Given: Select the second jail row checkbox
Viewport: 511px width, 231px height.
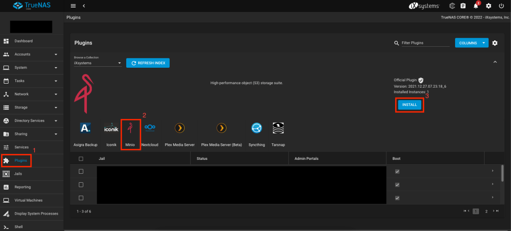Looking at the screenshot, I should (81, 185).
